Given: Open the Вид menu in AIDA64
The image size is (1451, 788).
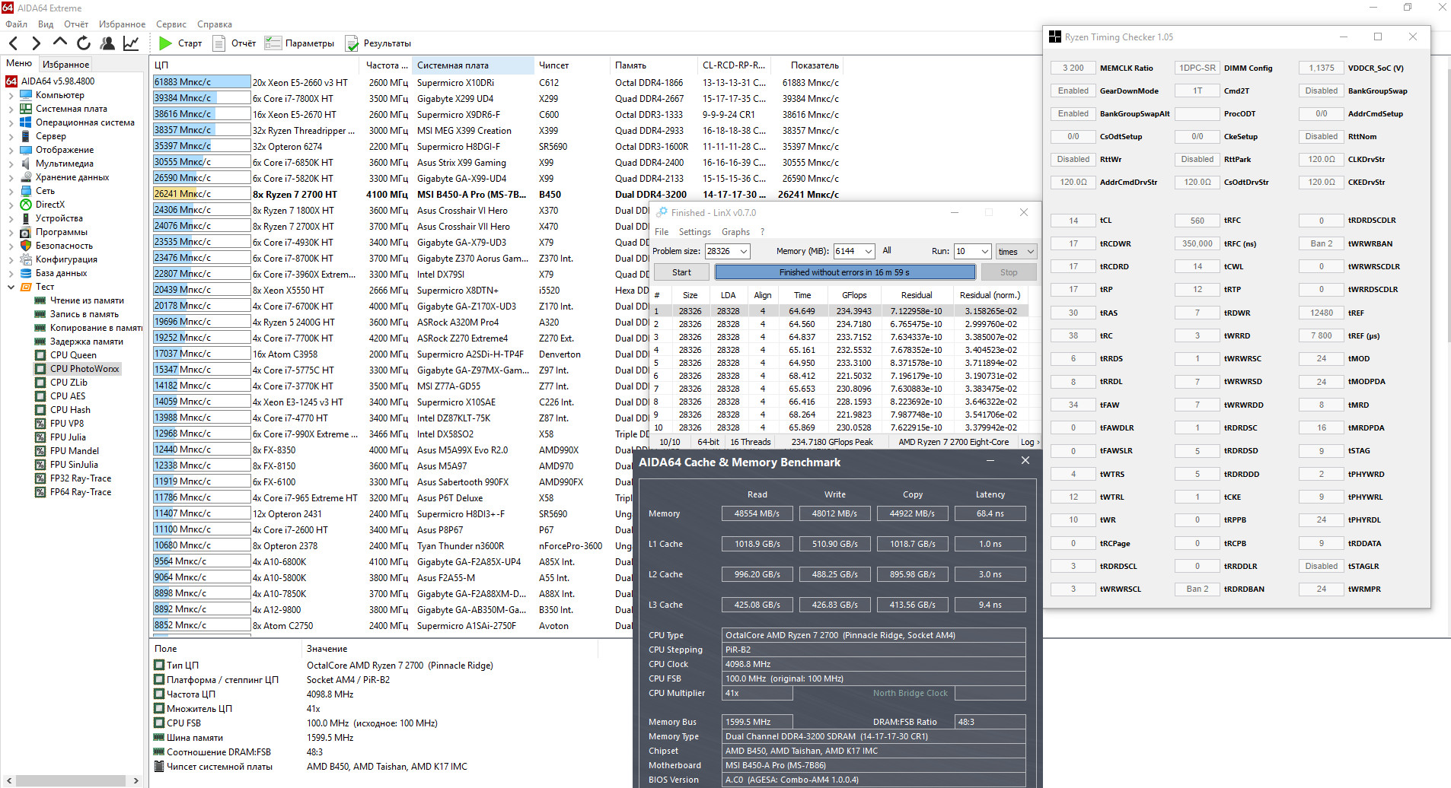Looking at the screenshot, I should (x=46, y=24).
